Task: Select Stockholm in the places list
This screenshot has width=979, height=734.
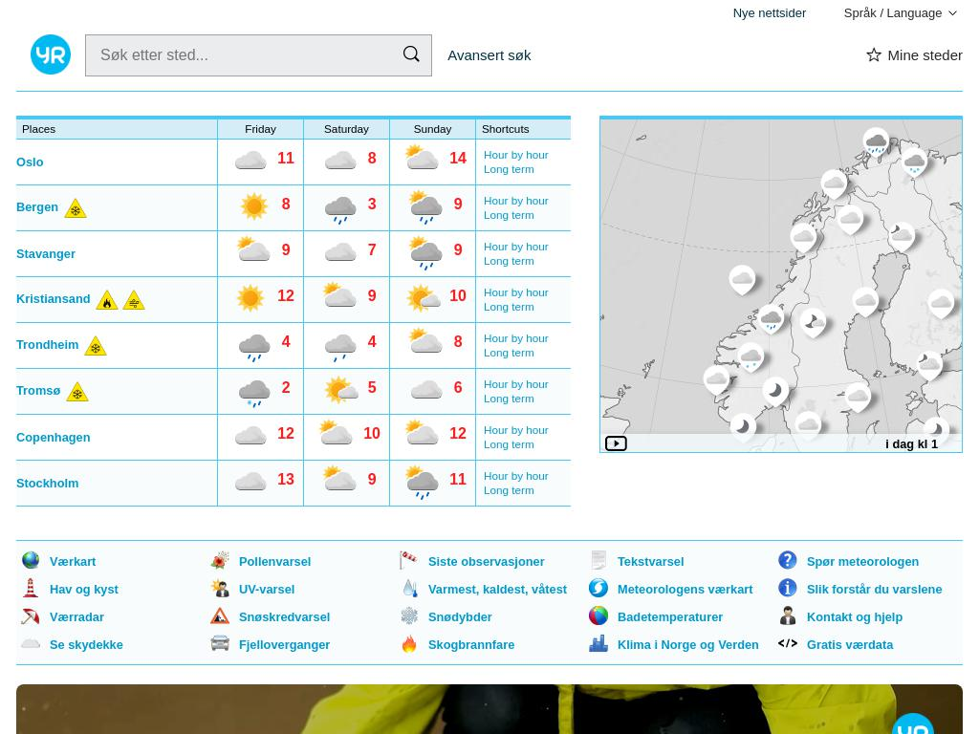Action: tap(47, 483)
